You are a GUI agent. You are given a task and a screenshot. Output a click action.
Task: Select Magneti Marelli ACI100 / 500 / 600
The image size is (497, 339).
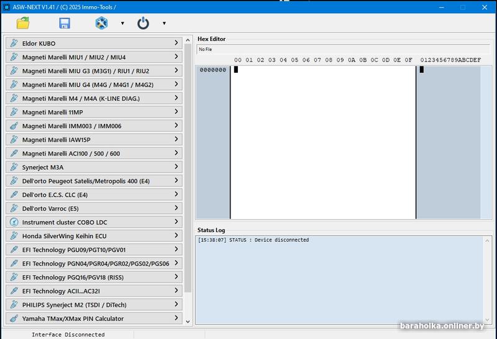pyautogui.click(x=94, y=153)
